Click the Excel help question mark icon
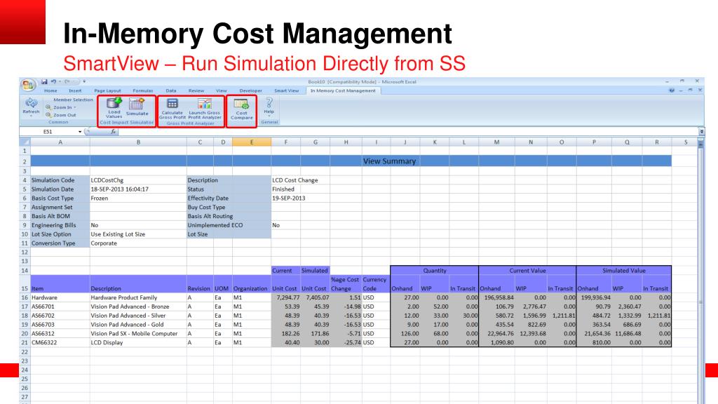Image resolution: width=718 pixels, height=404 pixels. pyautogui.click(x=672, y=90)
